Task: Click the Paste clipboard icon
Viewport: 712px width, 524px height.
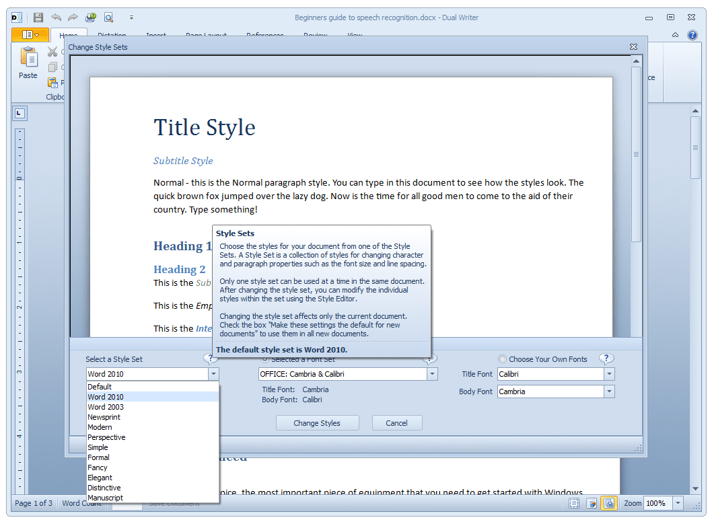Action: pos(28,59)
